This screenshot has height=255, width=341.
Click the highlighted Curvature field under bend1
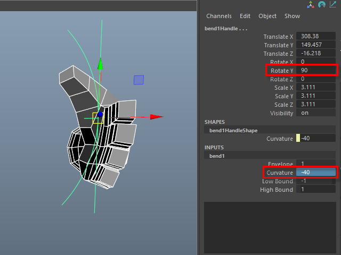coord(316,173)
